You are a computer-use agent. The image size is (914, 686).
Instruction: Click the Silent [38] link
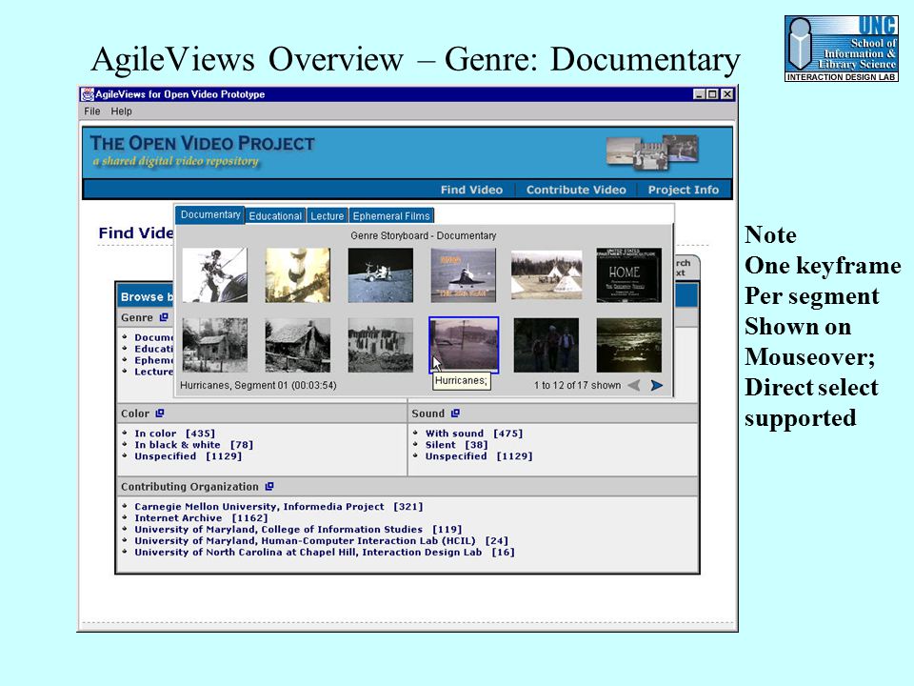456,445
